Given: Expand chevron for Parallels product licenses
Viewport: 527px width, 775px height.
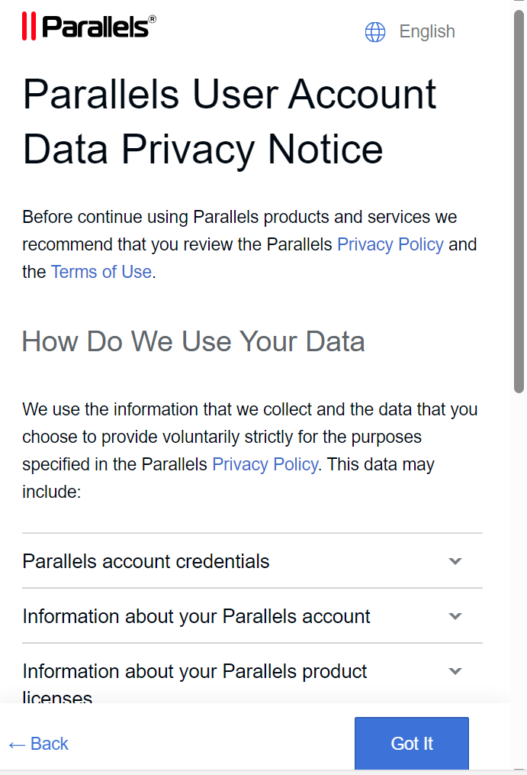Looking at the screenshot, I should click(455, 671).
